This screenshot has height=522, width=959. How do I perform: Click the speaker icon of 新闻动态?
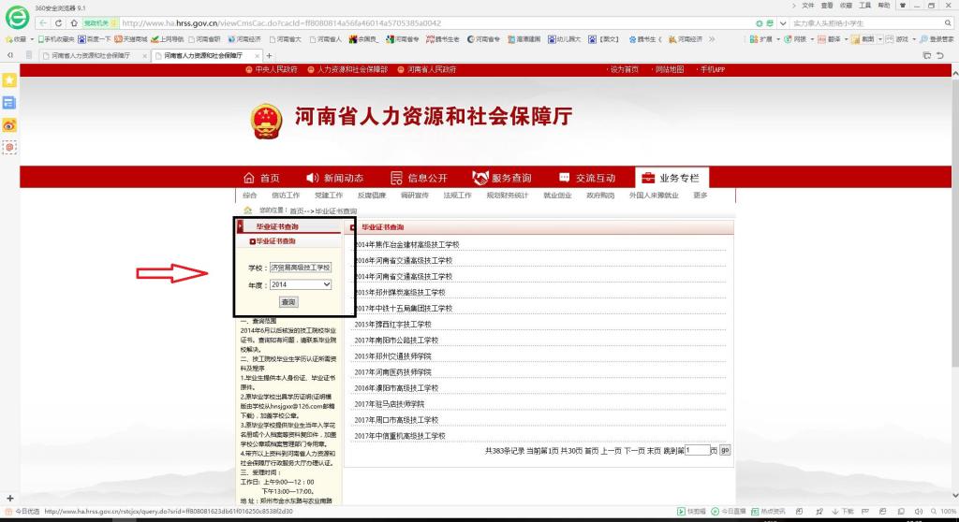(312, 178)
